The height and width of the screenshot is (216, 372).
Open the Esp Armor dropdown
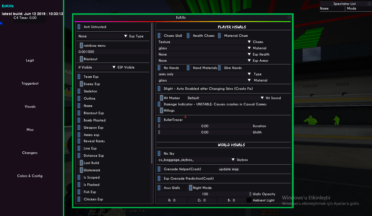[x=205, y=60]
